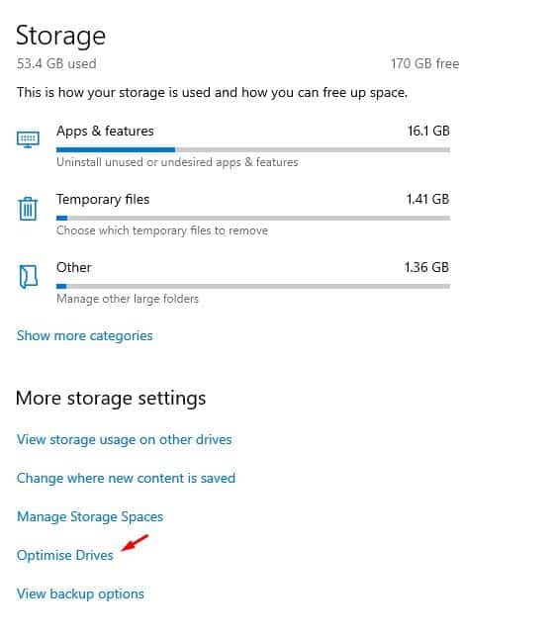Click the Temporary files trash bin icon
The height and width of the screenshot is (637, 555).
point(28,209)
